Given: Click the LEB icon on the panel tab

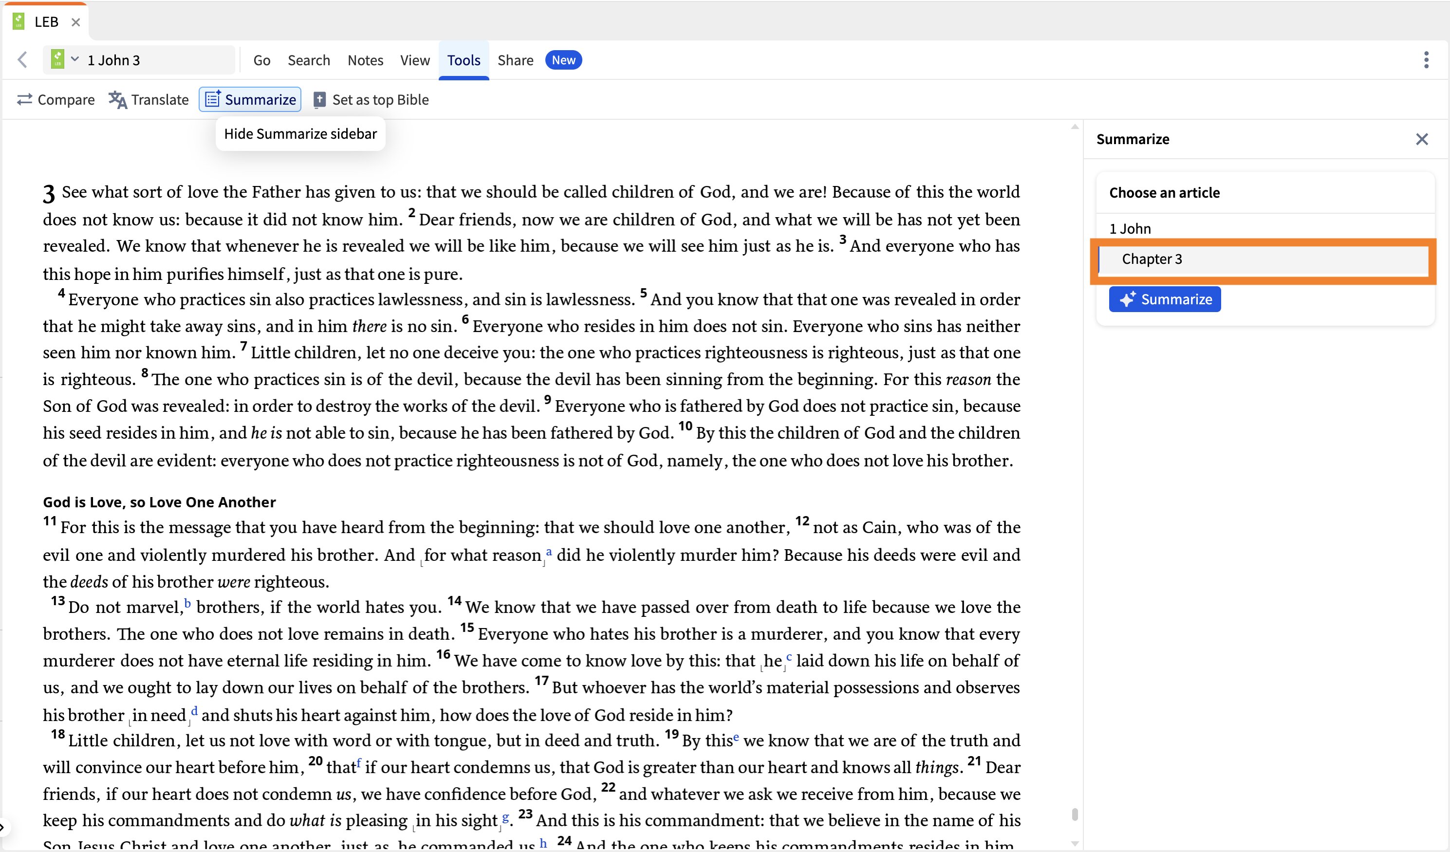Looking at the screenshot, I should click(19, 21).
